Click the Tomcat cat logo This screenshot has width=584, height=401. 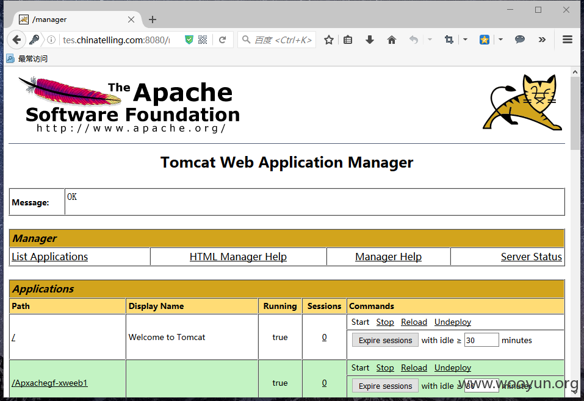[x=522, y=102]
